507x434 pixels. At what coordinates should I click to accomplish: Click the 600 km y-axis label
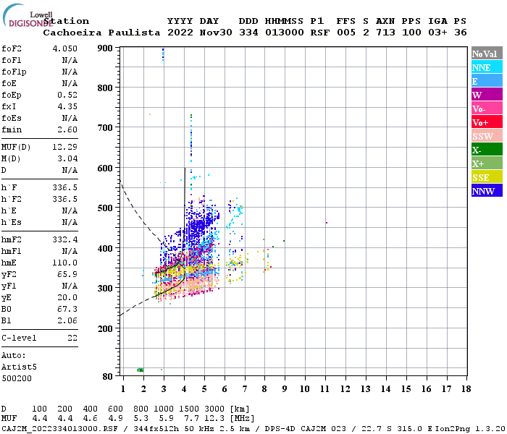pyautogui.click(x=105, y=169)
